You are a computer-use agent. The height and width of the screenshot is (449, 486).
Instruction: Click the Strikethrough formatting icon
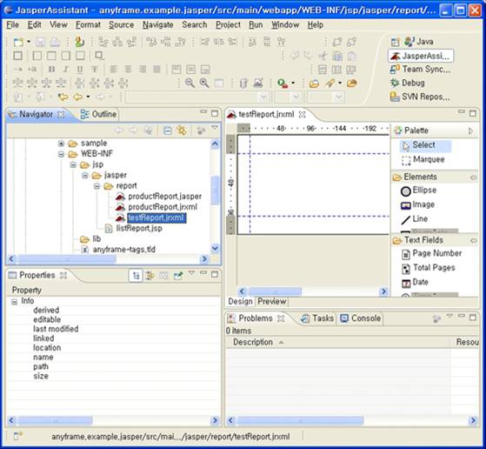pos(94,70)
